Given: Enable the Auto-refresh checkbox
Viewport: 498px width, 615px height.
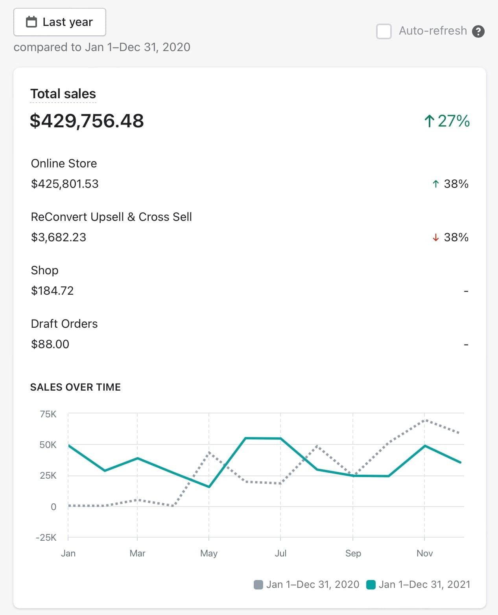Looking at the screenshot, I should 384,31.
